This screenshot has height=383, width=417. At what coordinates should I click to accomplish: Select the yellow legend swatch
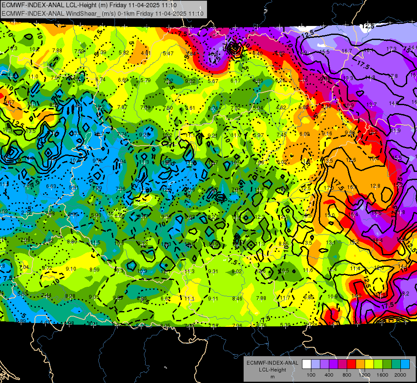coord(369,364)
